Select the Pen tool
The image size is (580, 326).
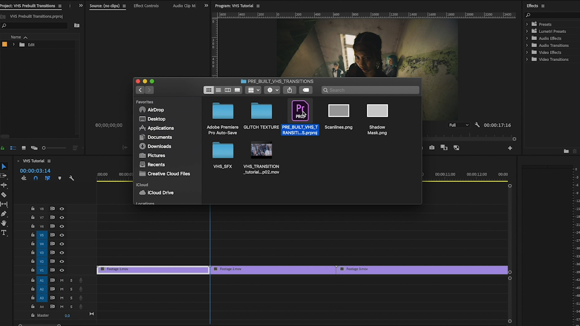(x=4, y=214)
